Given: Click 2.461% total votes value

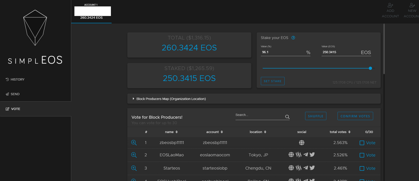Looking at the screenshot, I should click(x=340, y=168).
